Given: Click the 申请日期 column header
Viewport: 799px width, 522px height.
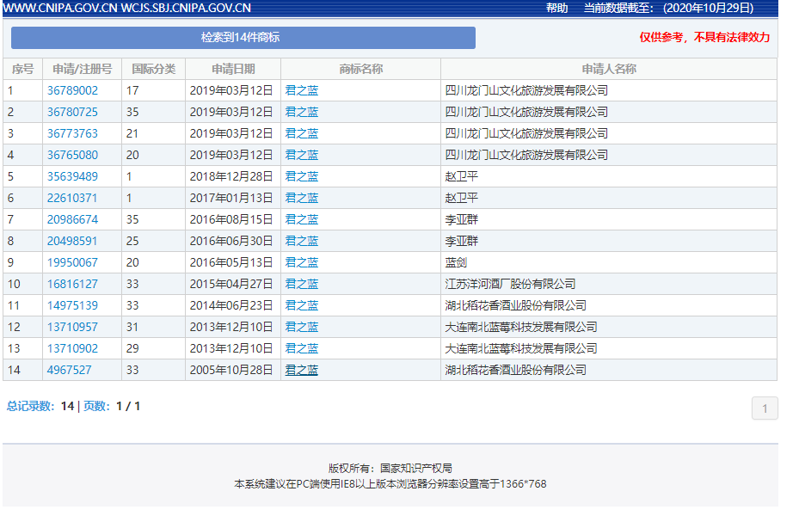Looking at the screenshot, I should [233, 69].
